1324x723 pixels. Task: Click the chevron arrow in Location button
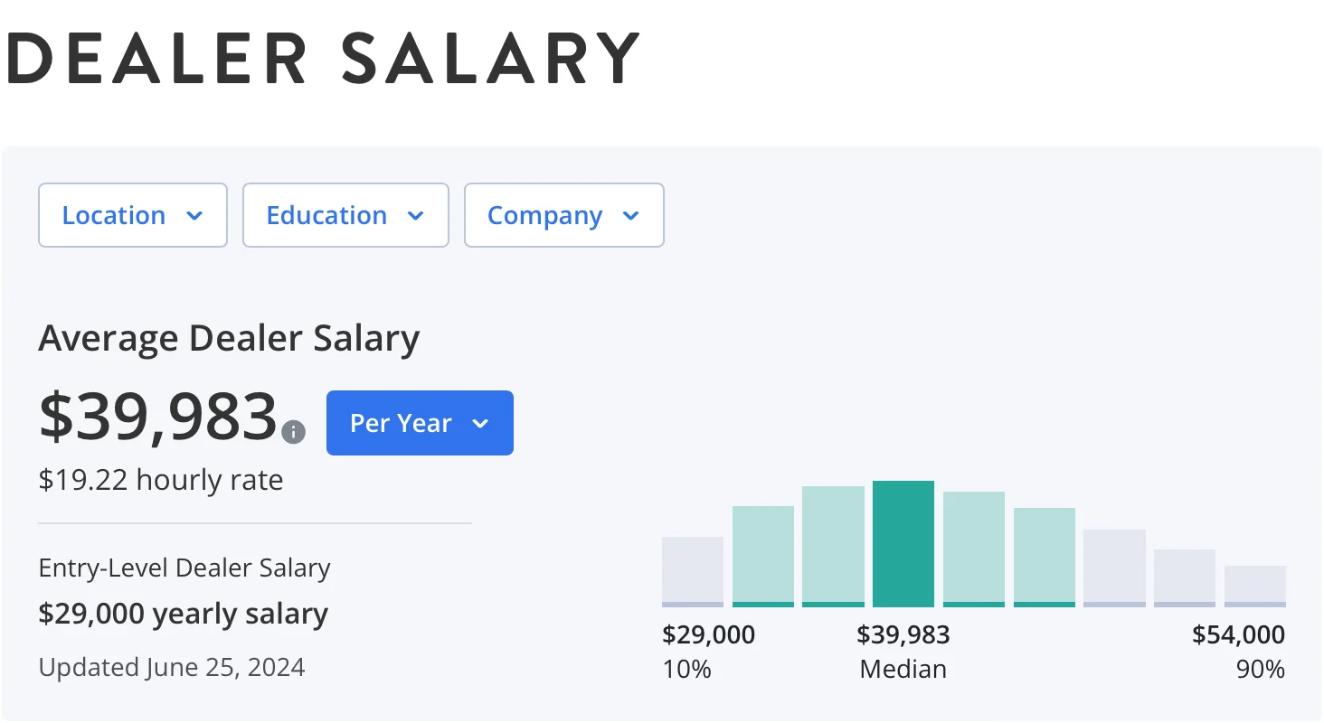coord(194,216)
